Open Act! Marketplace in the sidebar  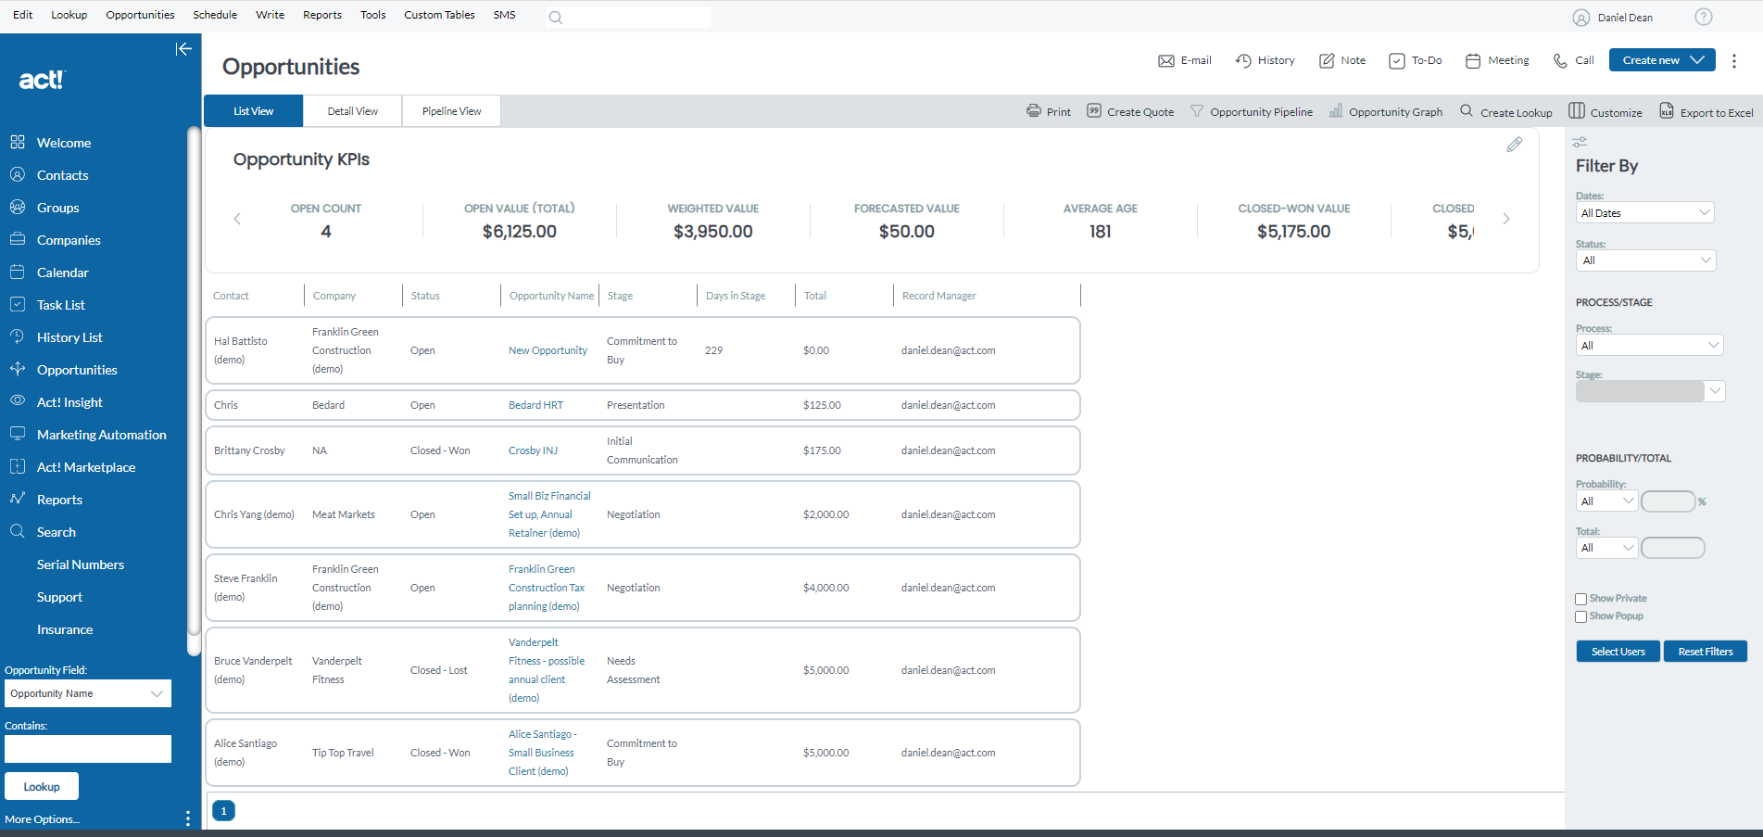[85, 467]
